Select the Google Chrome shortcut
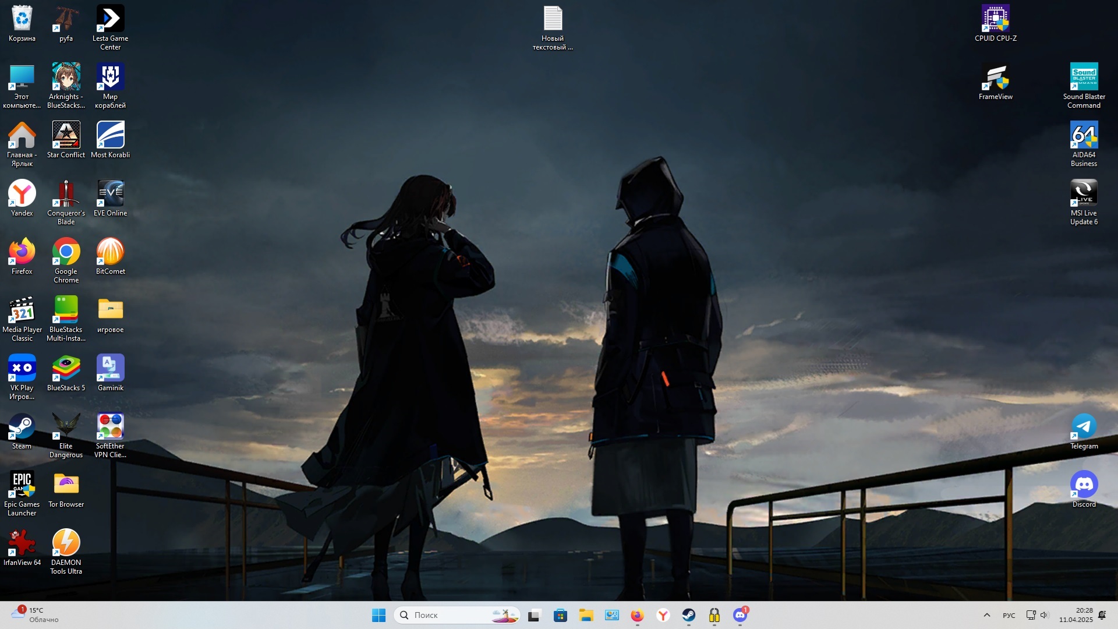Screen dimensions: 1118x629 pyautogui.click(x=66, y=261)
